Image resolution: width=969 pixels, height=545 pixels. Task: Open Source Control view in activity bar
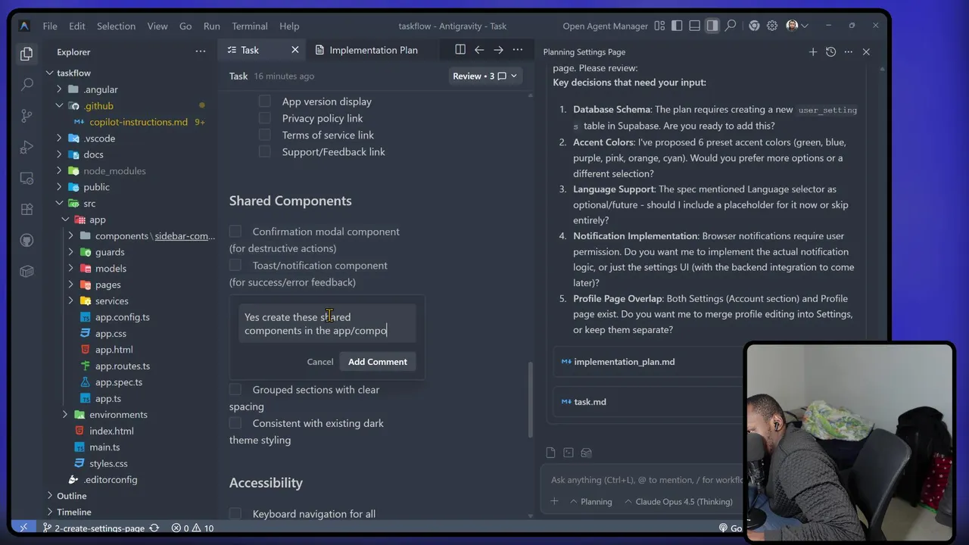point(26,116)
